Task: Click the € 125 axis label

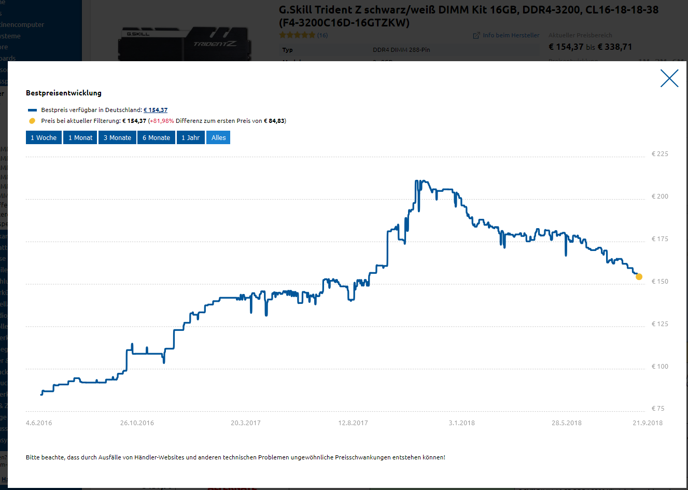Action: (659, 324)
